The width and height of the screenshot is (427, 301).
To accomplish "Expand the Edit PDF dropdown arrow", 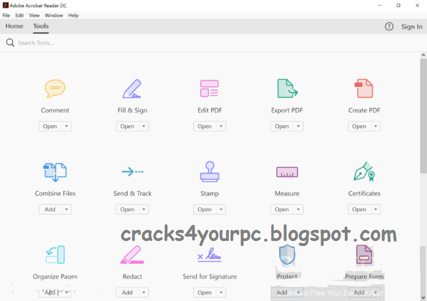I will pos(221,126).
